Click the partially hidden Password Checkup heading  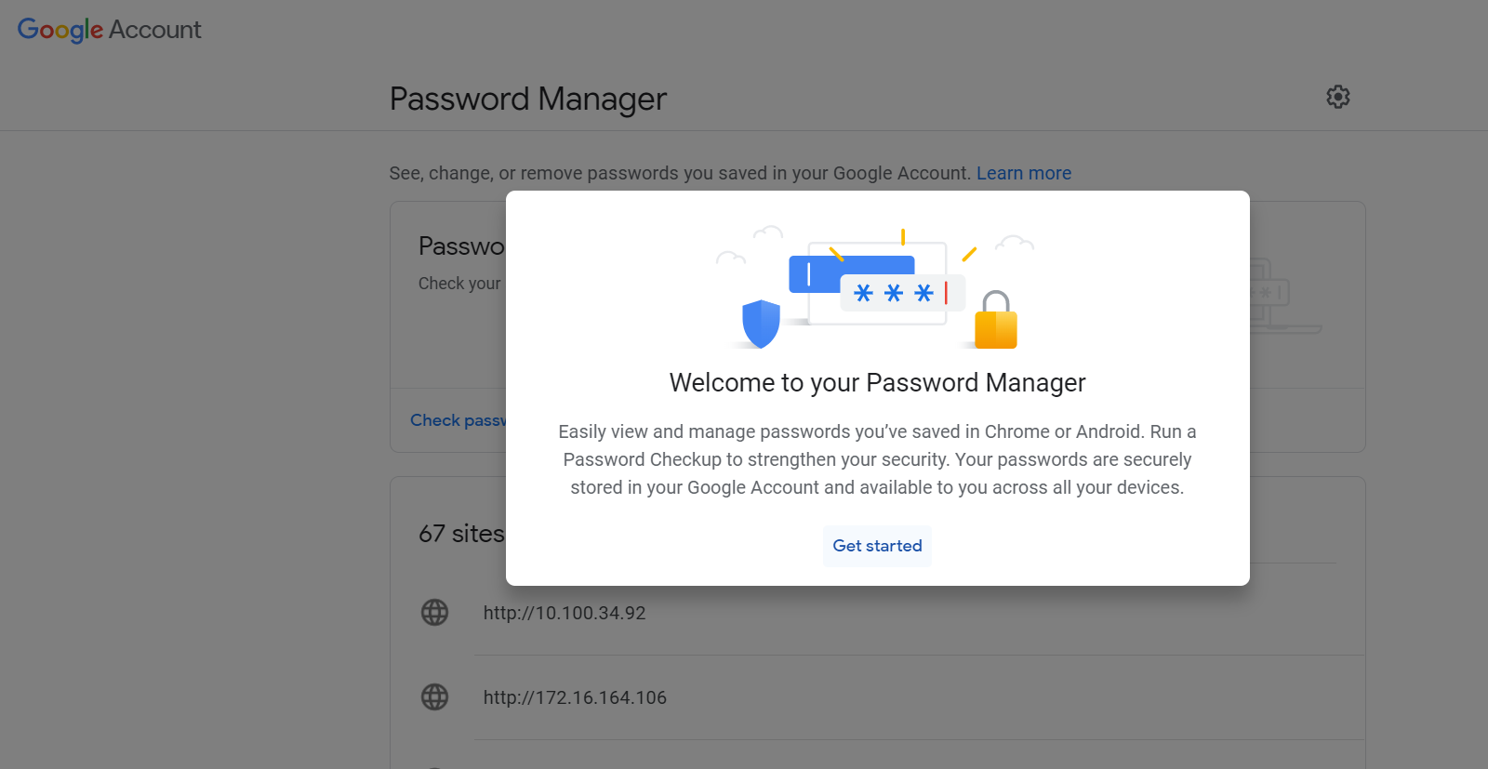(x=461, y=246)
